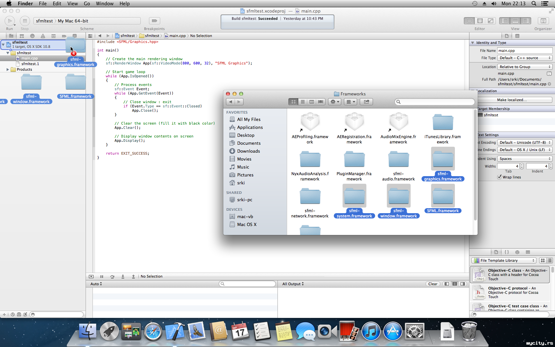Open the Organizer window

[543, 21]
